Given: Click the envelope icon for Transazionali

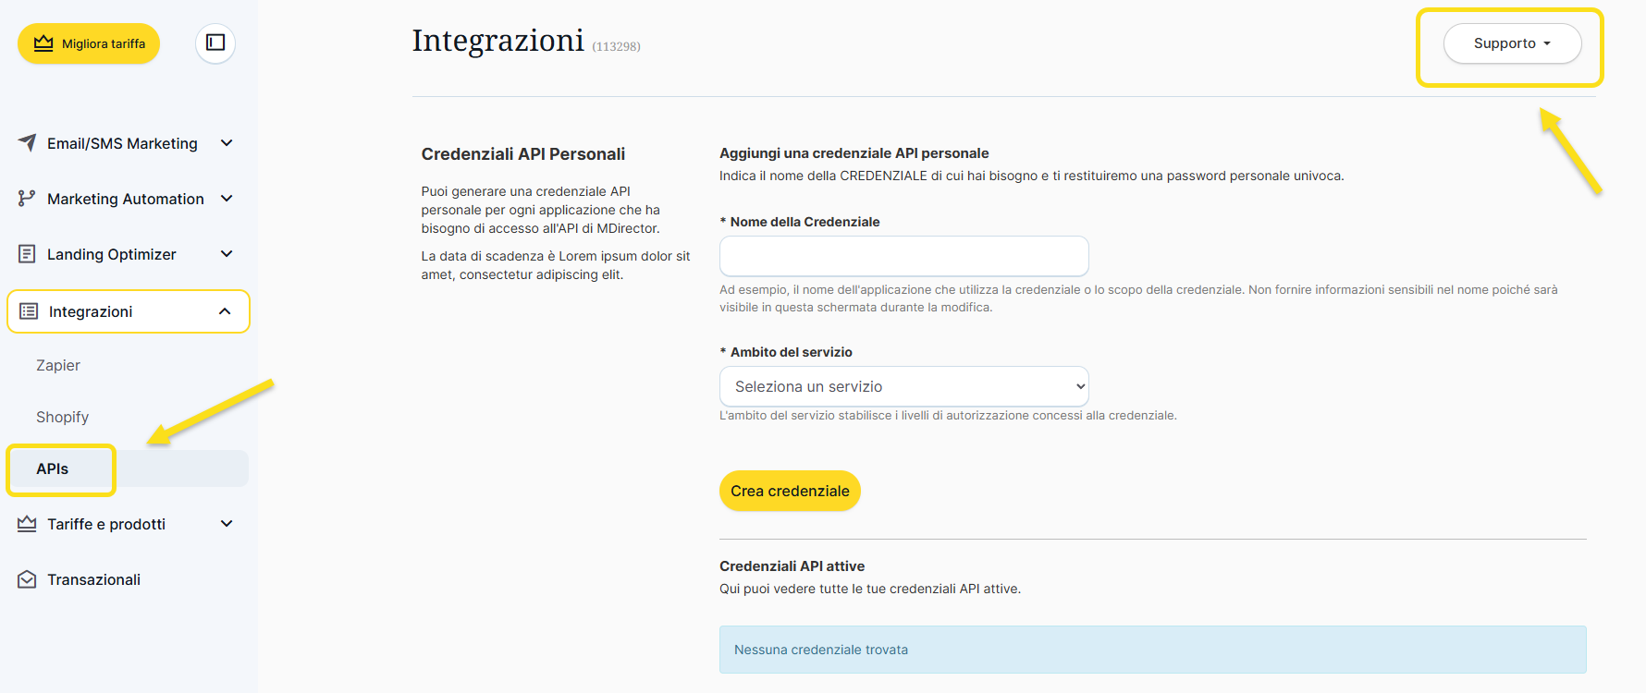Looking at the screenshot, I should coord(27,579).
